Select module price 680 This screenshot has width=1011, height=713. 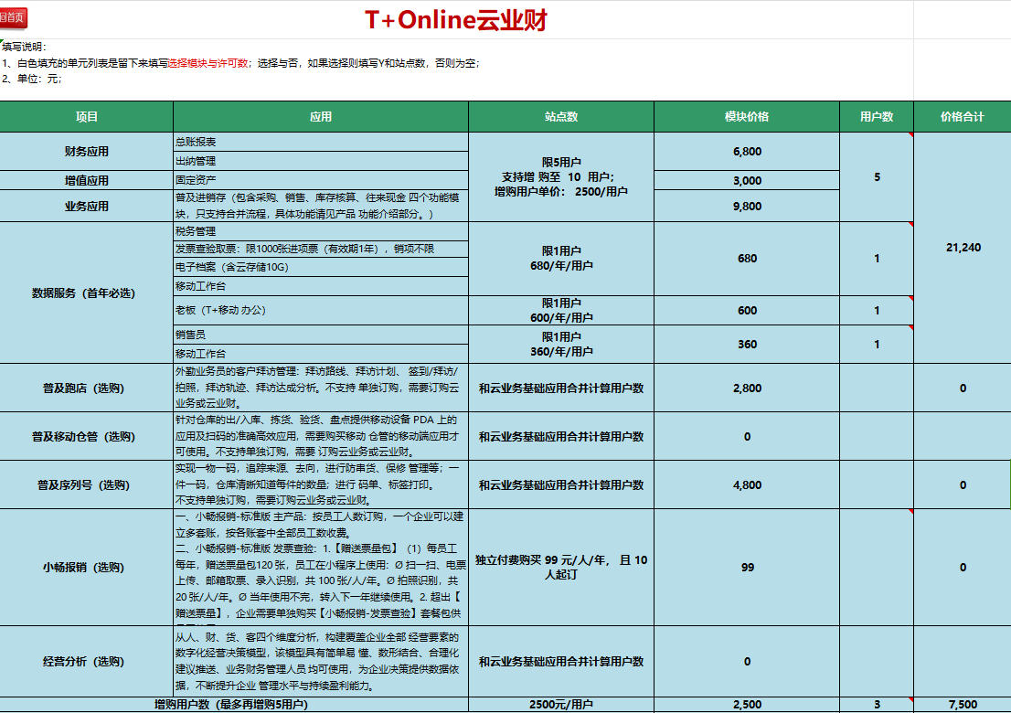click(747, 259)
